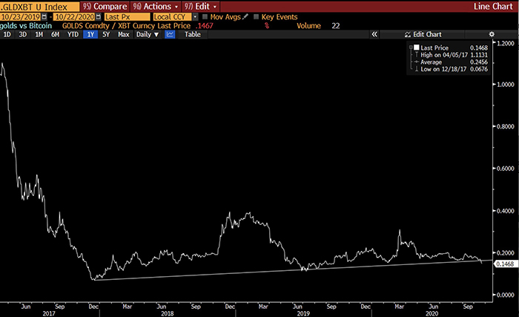519x317 pixels.
Task: Open the Local CCY currency dropdown
Action: 194,16
